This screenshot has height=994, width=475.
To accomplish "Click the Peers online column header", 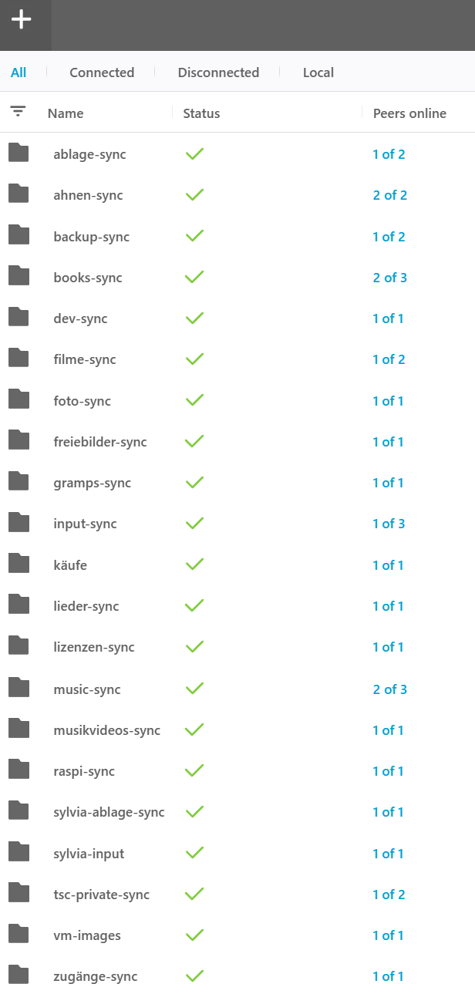I will tap(409, 113).
